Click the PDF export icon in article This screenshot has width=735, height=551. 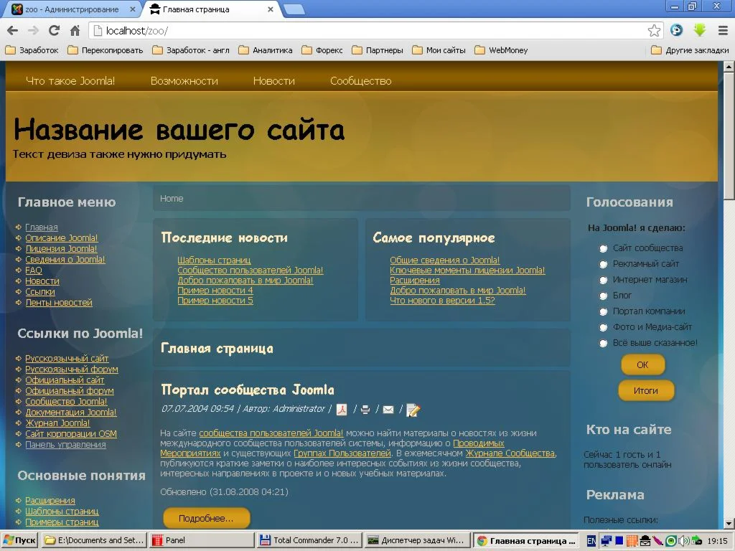click(342, 410)
